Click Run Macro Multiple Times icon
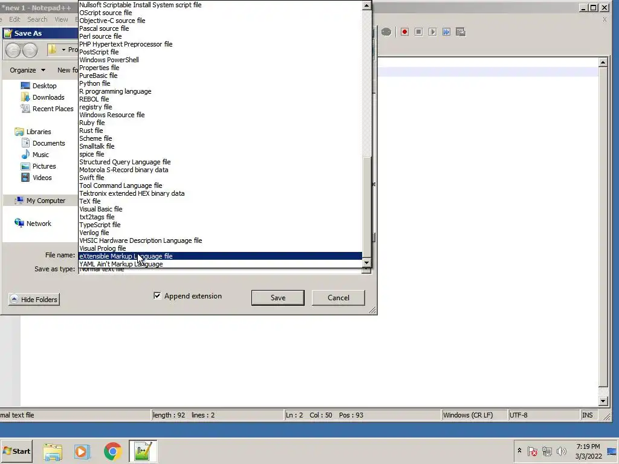619x464 pixels. [447, 32]
